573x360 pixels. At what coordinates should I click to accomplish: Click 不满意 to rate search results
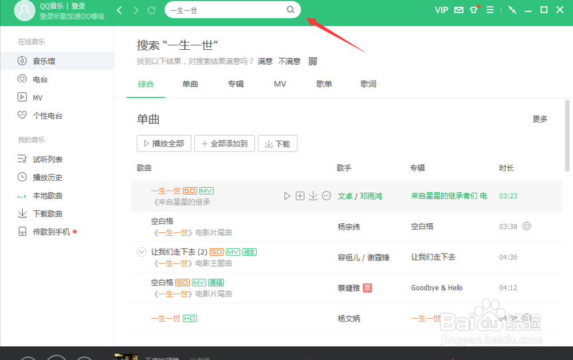point(289,61)
